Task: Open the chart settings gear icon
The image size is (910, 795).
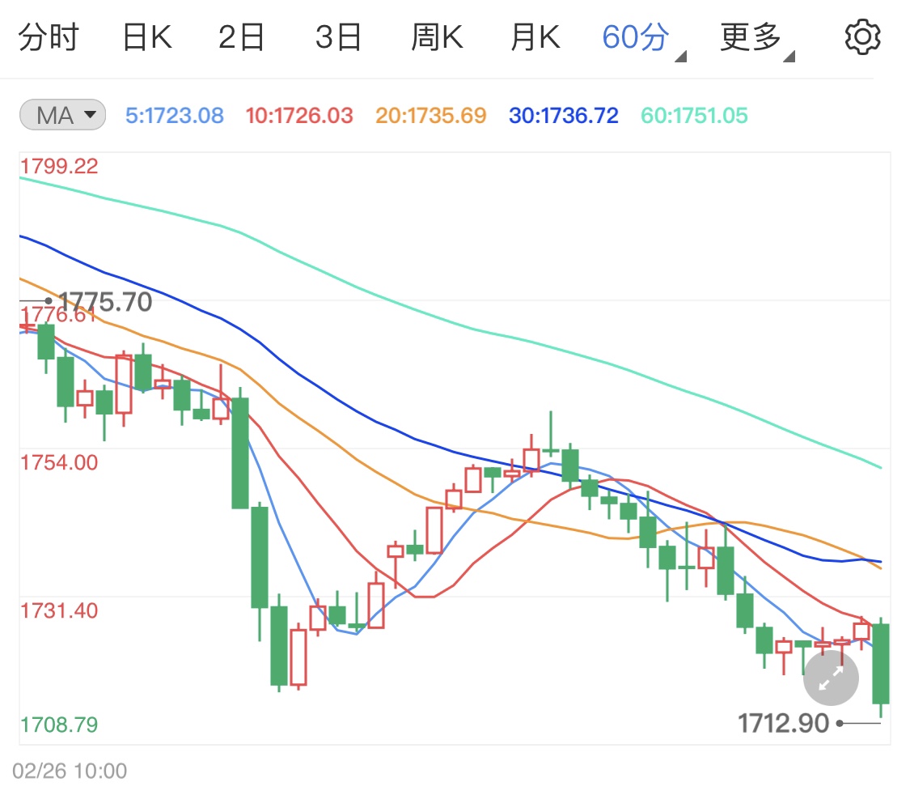Action: click(x=862, y=37)
